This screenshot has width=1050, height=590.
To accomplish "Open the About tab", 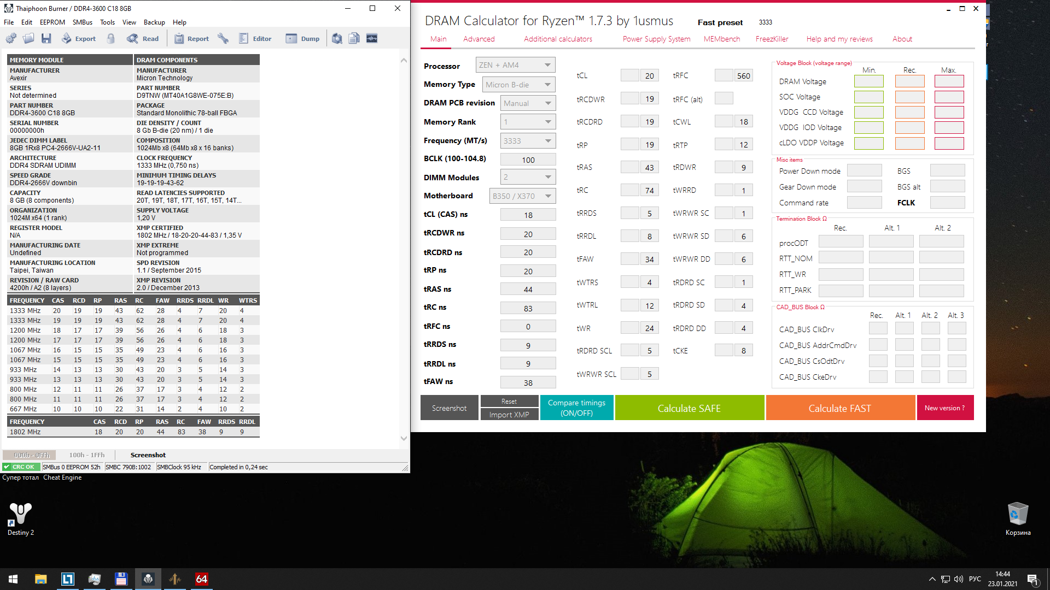I will (x=902, y=39).
